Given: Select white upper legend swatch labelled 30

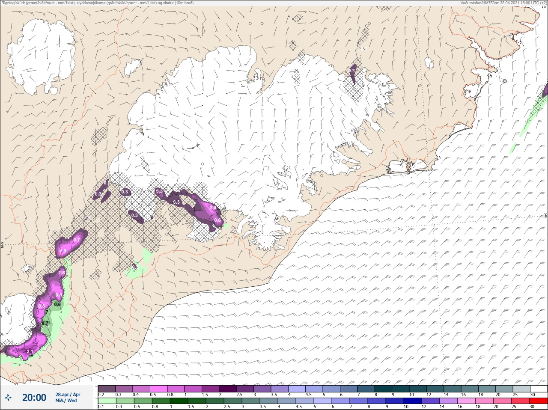Looking at the screenshot, I should pos(539,389).
